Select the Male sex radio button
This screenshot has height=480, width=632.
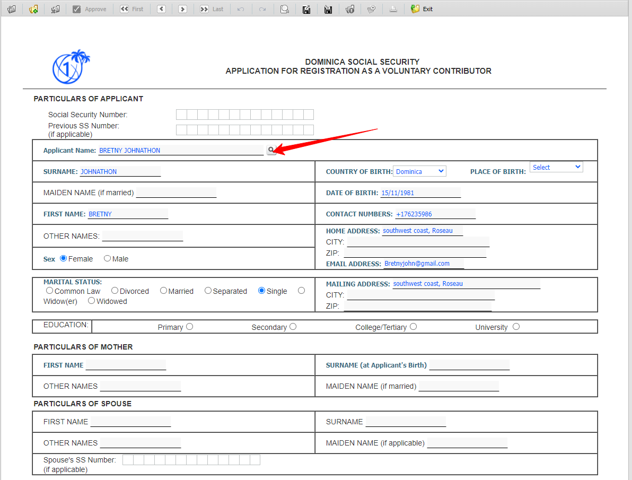point(107,258)
